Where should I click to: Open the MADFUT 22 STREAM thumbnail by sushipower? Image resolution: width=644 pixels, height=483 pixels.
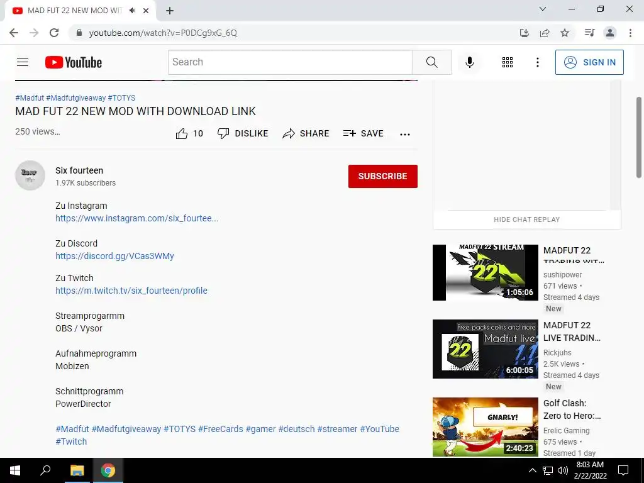[485, 273]
